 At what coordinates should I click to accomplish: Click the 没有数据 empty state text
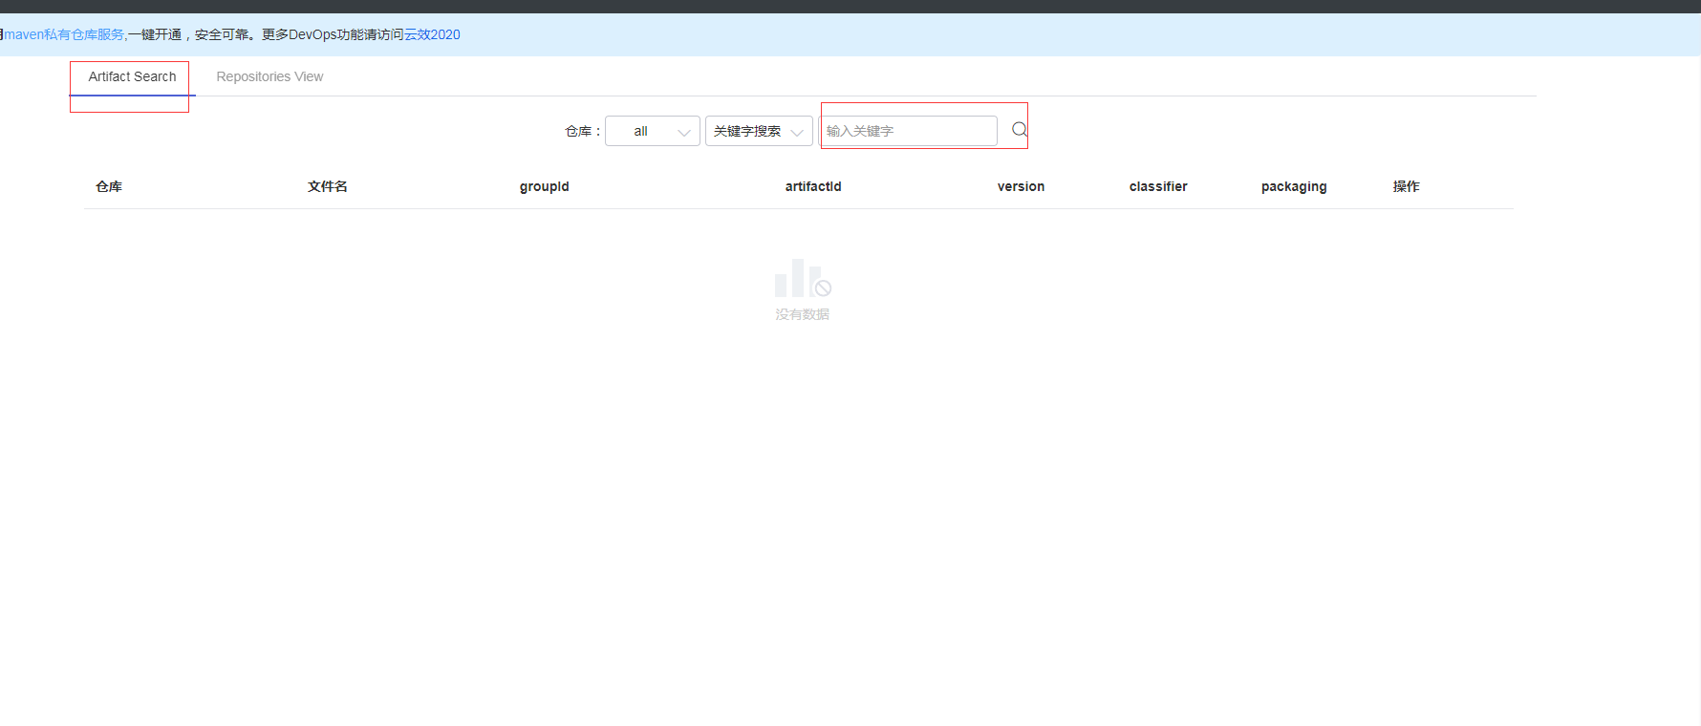[x=803, y=314]
